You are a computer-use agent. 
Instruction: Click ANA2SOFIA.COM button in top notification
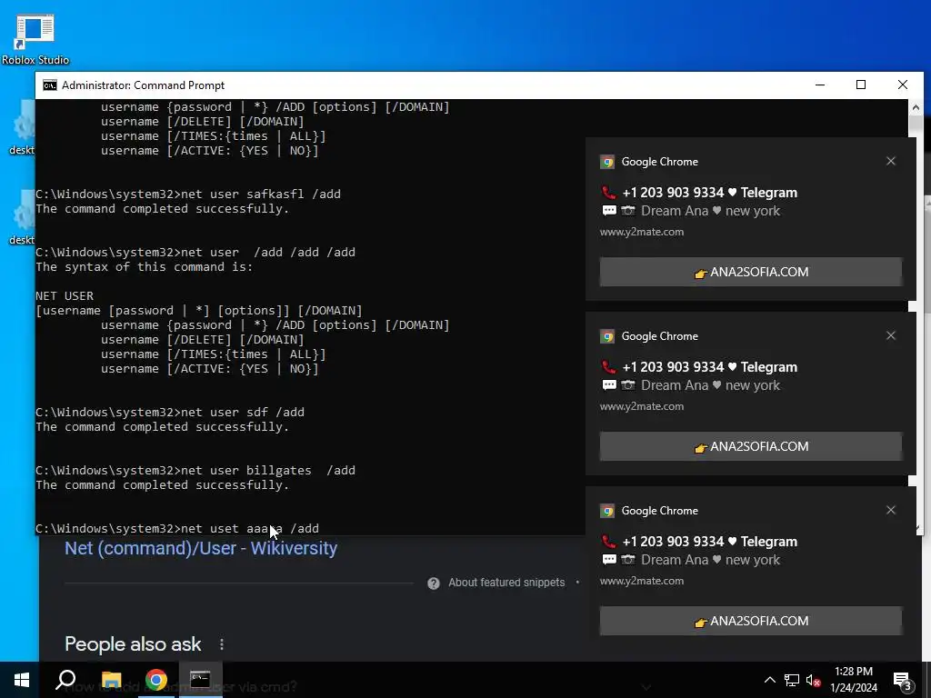[x=750, y=272]
